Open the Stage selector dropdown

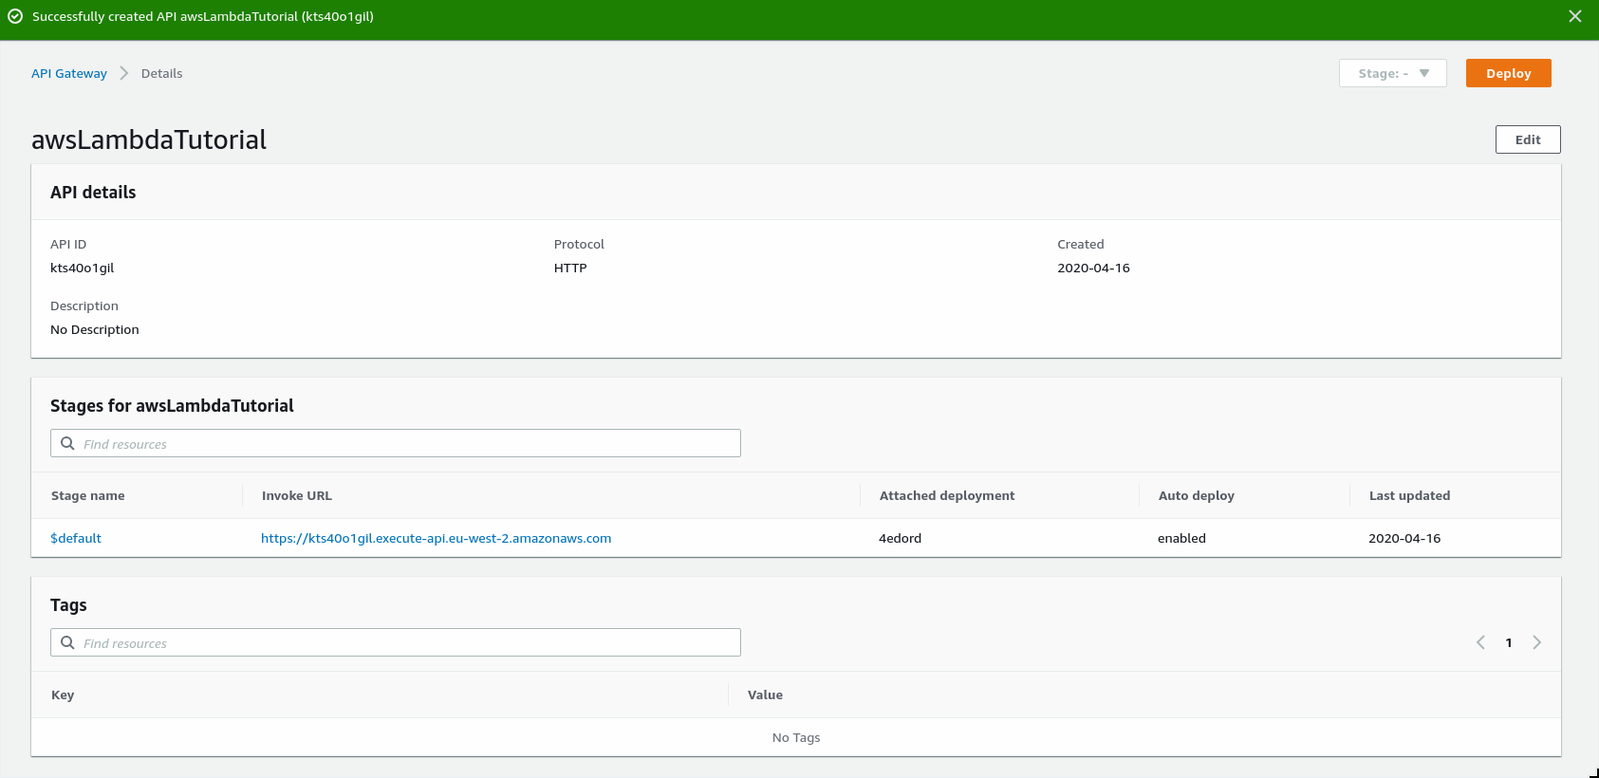pos(1392,73)
